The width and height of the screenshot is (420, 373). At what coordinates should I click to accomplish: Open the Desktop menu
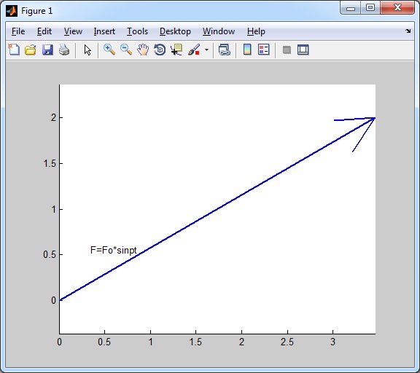coord(175,31)
